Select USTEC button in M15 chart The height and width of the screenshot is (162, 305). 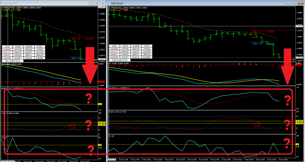point(40,47)
